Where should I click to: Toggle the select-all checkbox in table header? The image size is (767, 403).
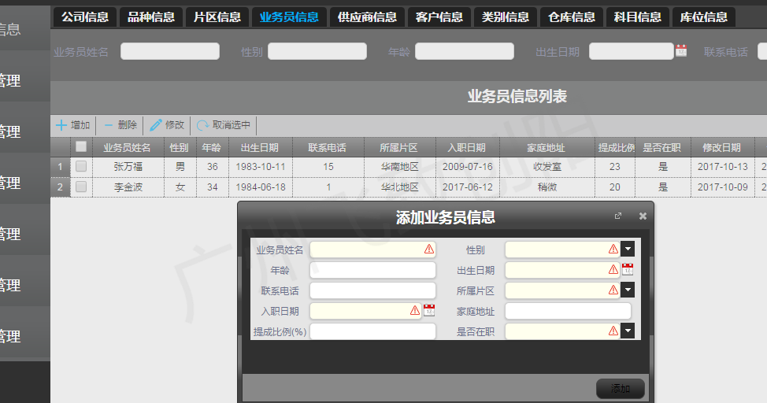coord(81,147)
